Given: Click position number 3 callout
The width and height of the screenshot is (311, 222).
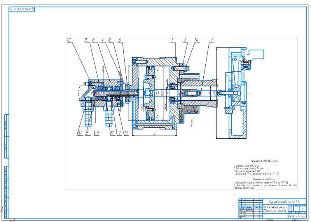Looking at the screenshot, I should 185,40.
